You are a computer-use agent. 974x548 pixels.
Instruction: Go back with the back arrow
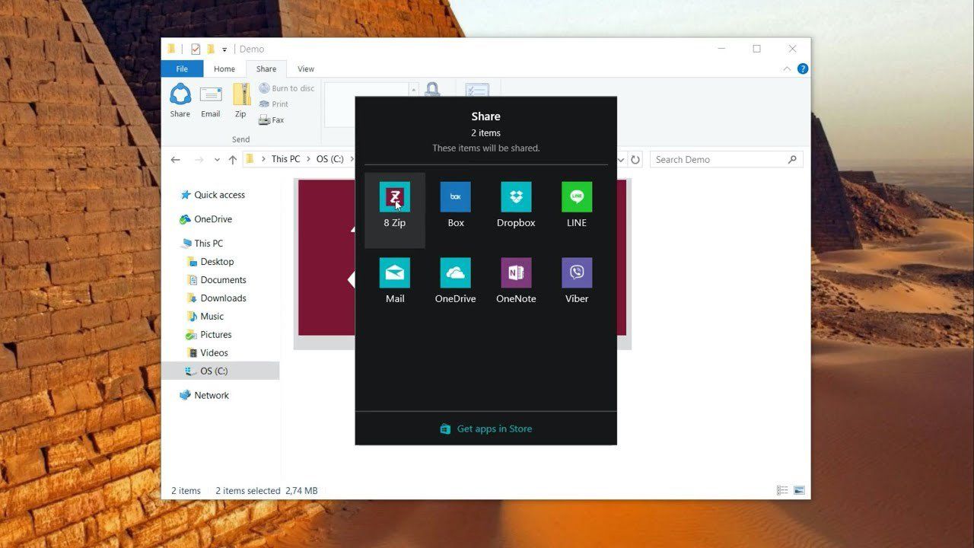tap(176, 160)
